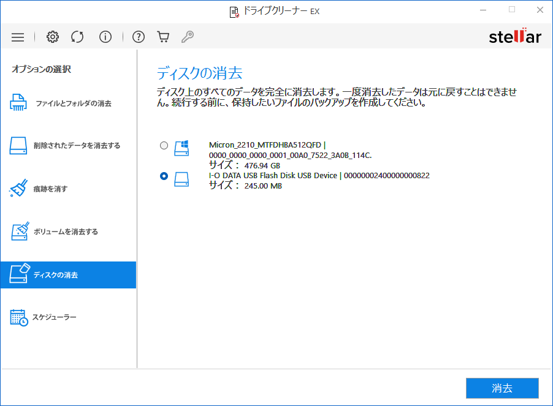
Task: Click the broom icon next to 痕跡を消す
Action: click(x=18, y=189)
